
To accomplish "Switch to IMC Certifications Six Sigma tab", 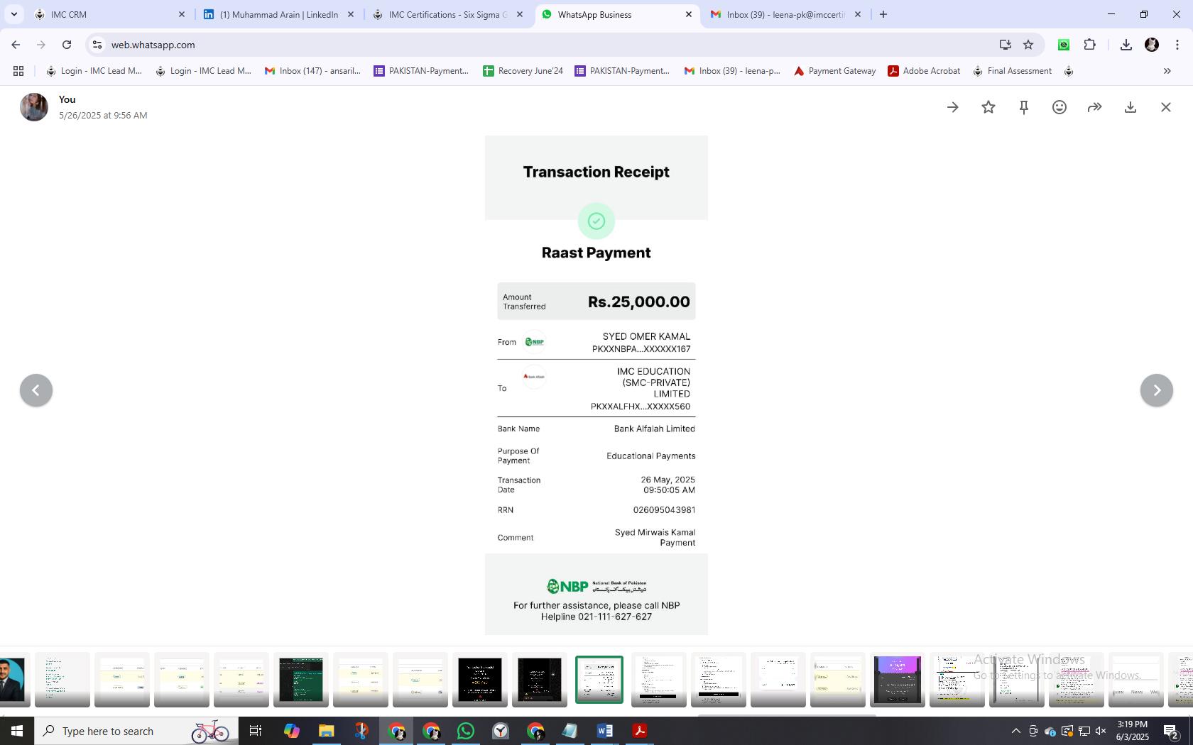I will [x=447, y=14].
